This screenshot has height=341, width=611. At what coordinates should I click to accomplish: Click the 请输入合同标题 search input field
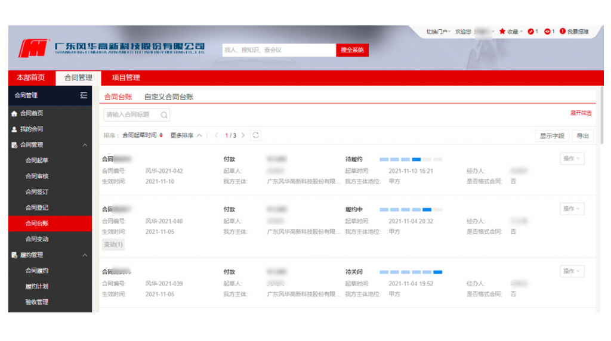click(x=130, y=115)
